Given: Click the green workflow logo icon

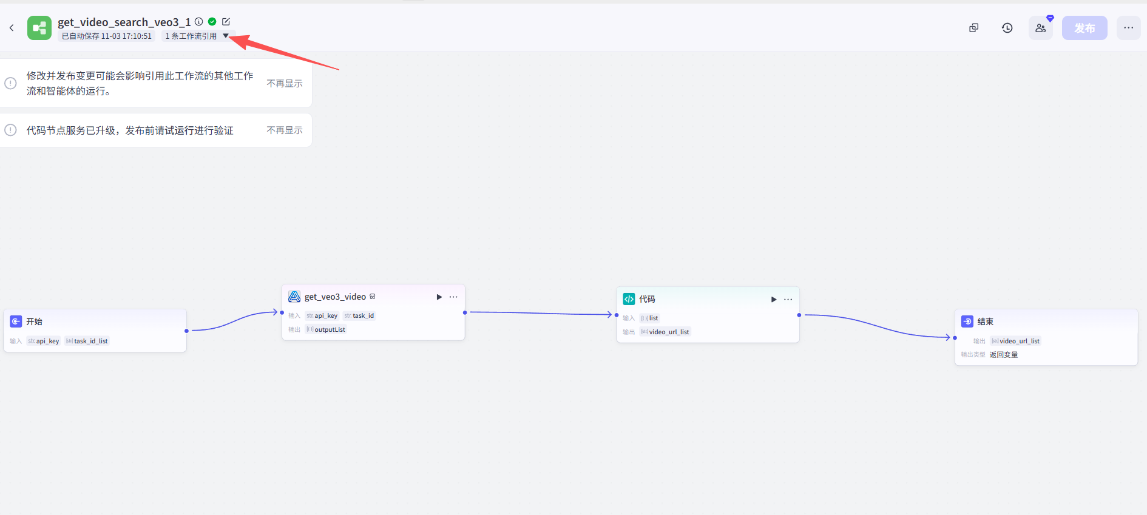Looking at the screenshot, I should pyautogui.click(x=39, y=28).
